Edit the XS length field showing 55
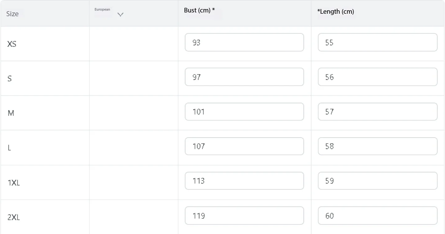445x234 pixels. pyautogui.click(x=377, y=42)
